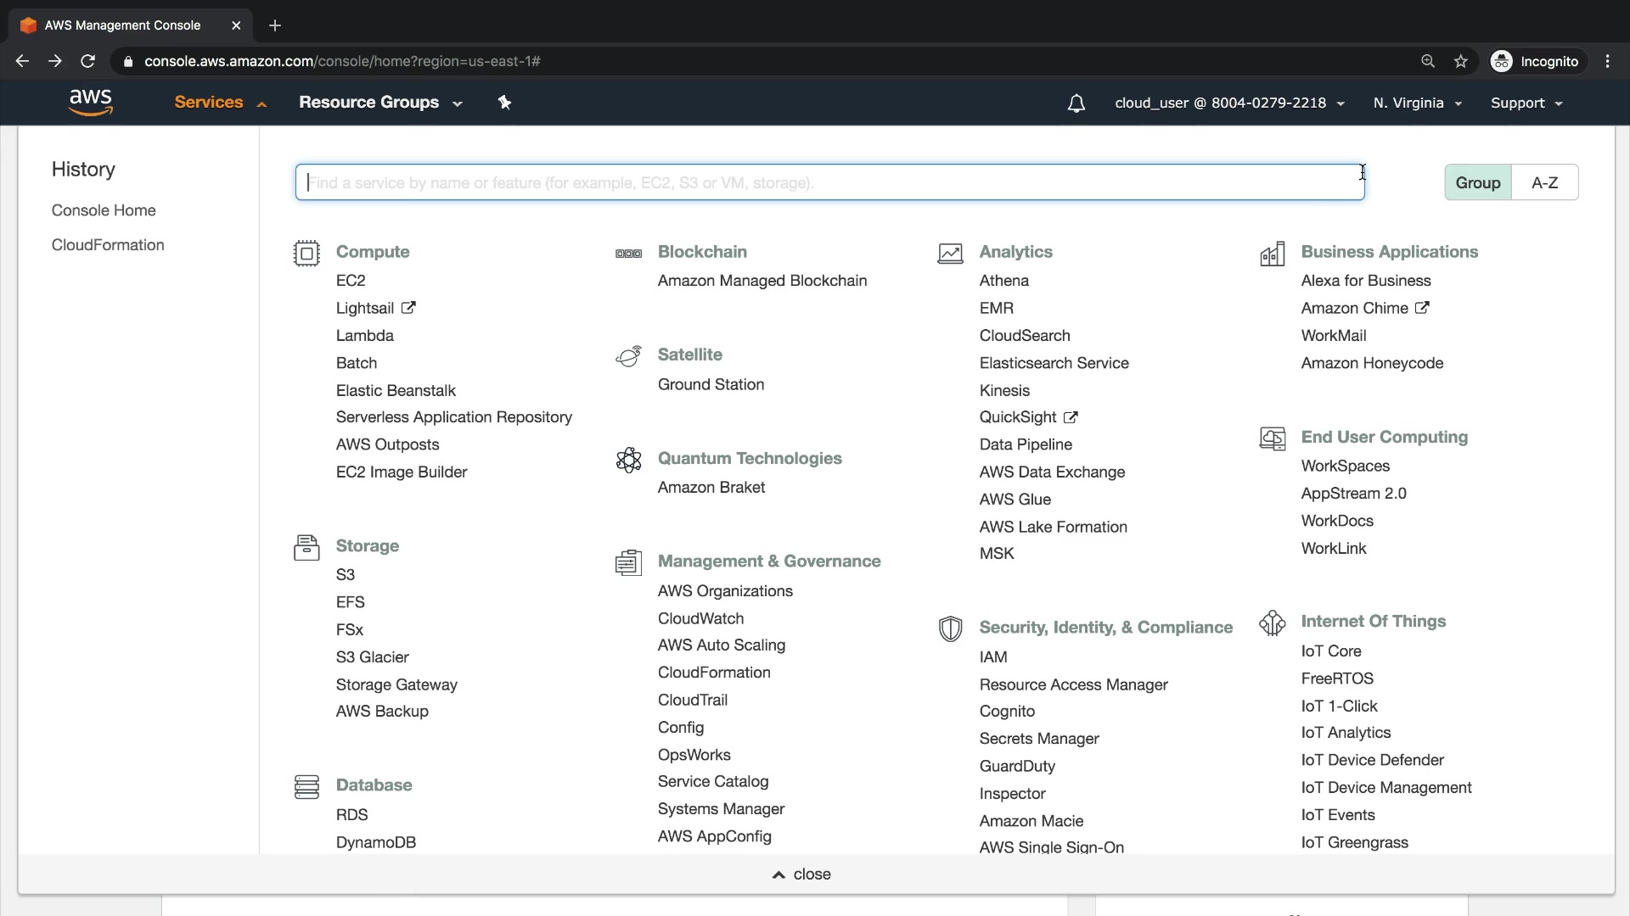This screenshot has width=1630, height=916.
Task: Click the Quantum Technologies atom icon
Action: 628,460
